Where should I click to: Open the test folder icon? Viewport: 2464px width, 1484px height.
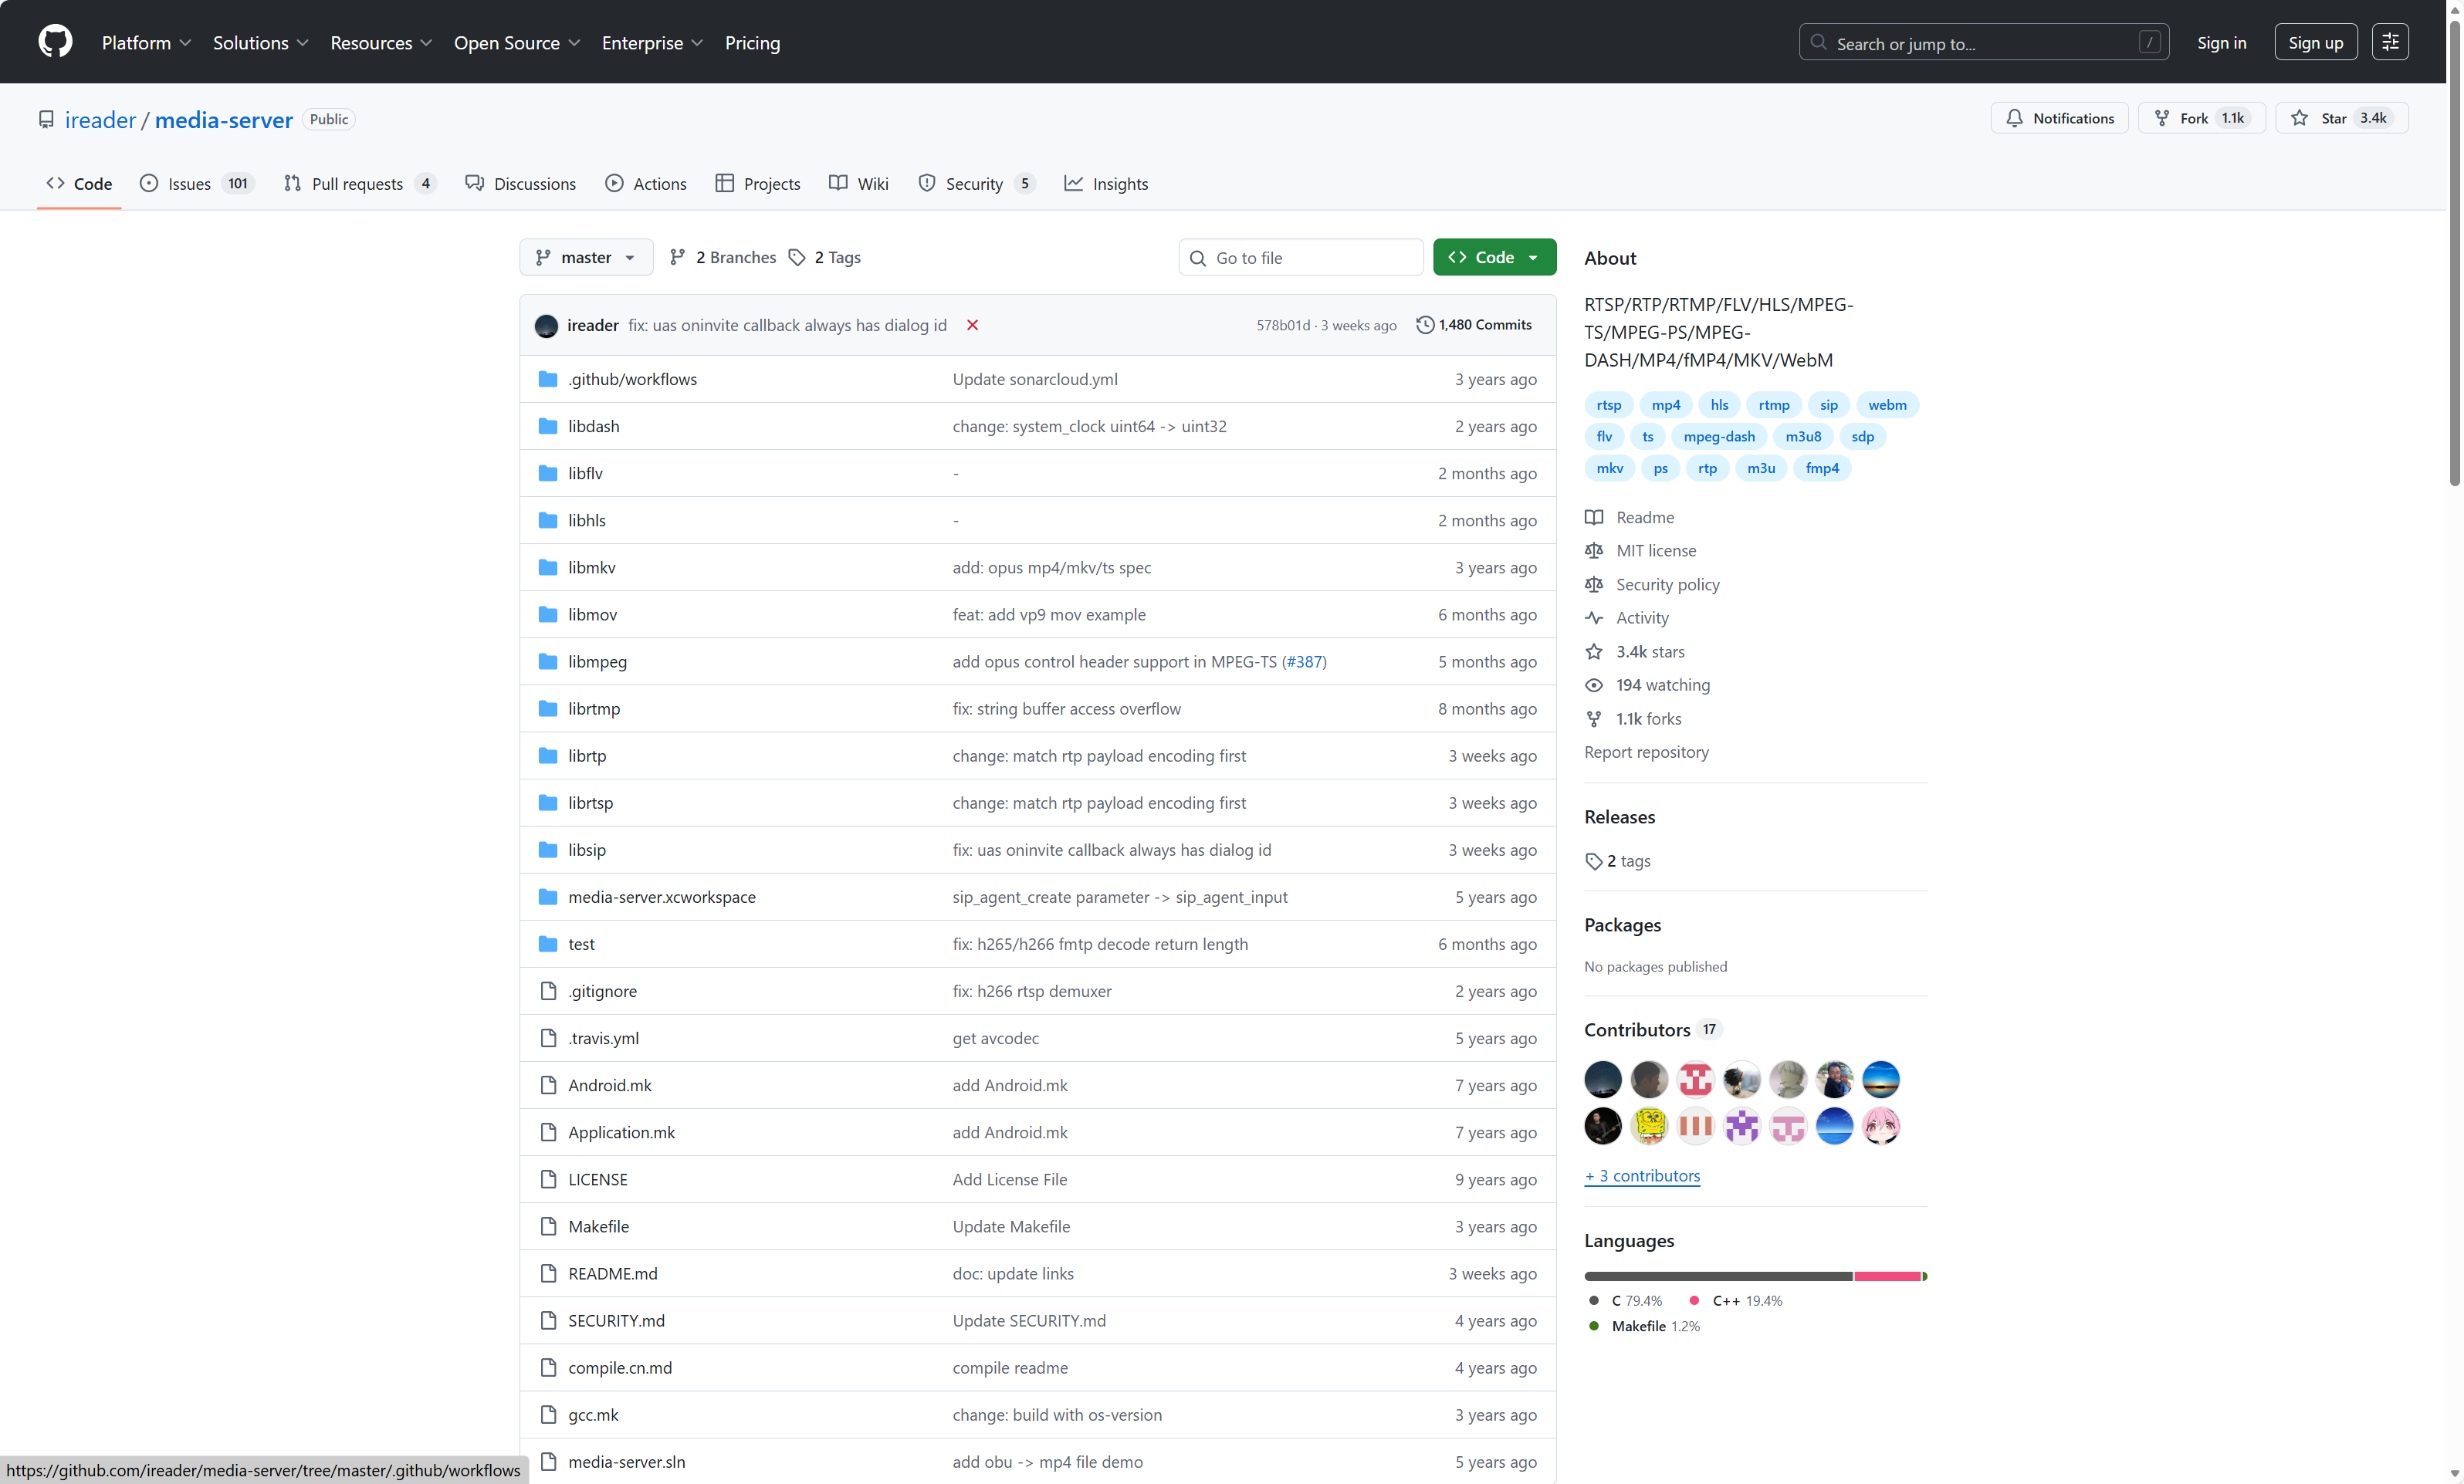click(548, 944)
